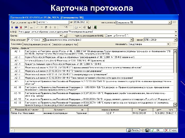Click the scroll-up arrow of the norms list
Screen dimensions: 185x138
pyautogui.click(x=175, y=51)
